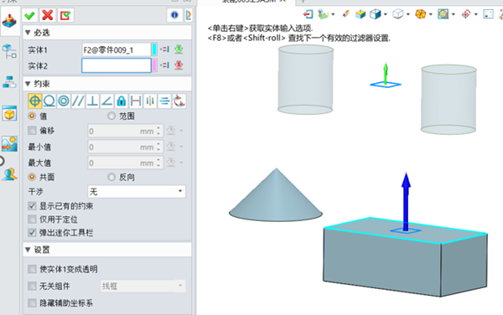Click the 最小值 value stepper

[158, 147]
